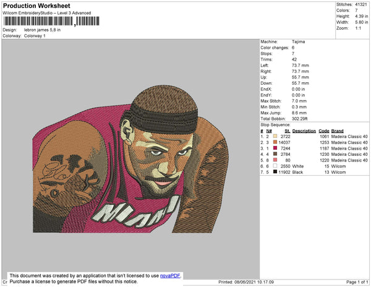
Task: Open the novaPDF link
Action: [x=170, y=276]
